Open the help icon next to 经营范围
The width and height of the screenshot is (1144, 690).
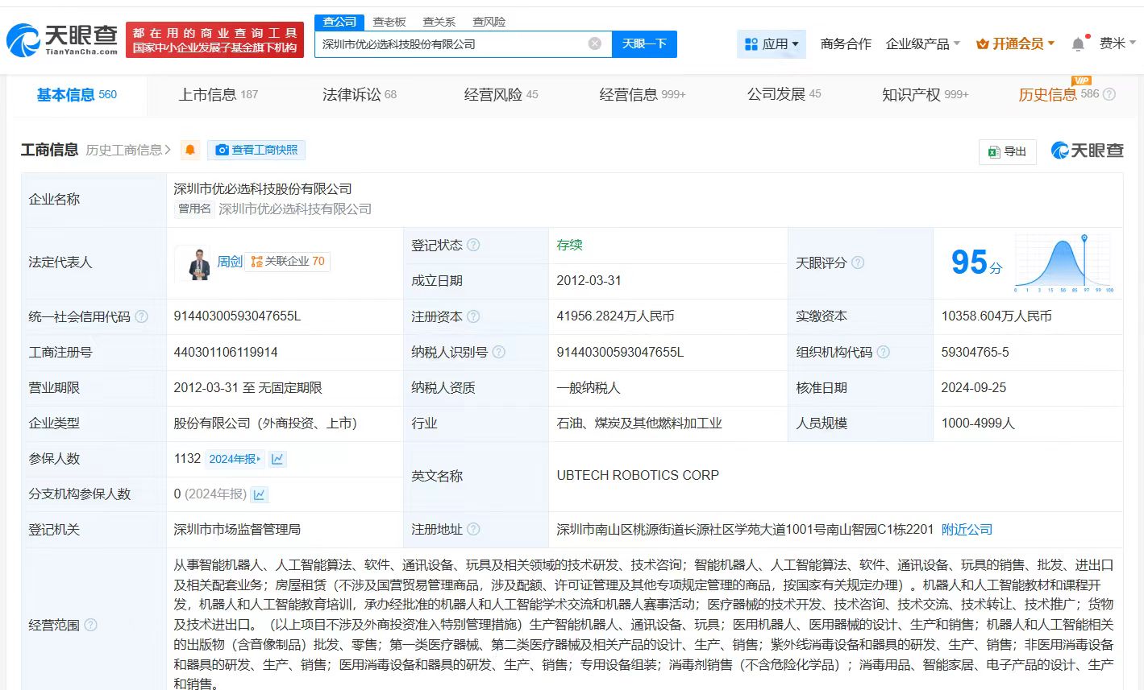90,625
